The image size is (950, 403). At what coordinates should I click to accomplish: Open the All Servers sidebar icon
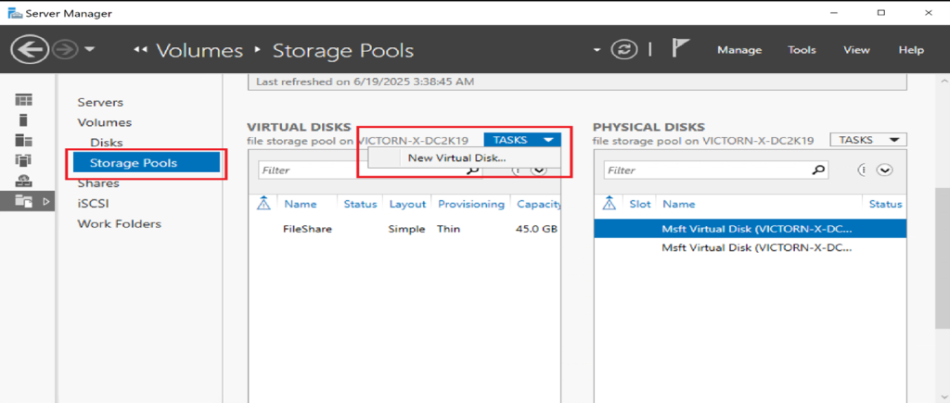point(24,140)
